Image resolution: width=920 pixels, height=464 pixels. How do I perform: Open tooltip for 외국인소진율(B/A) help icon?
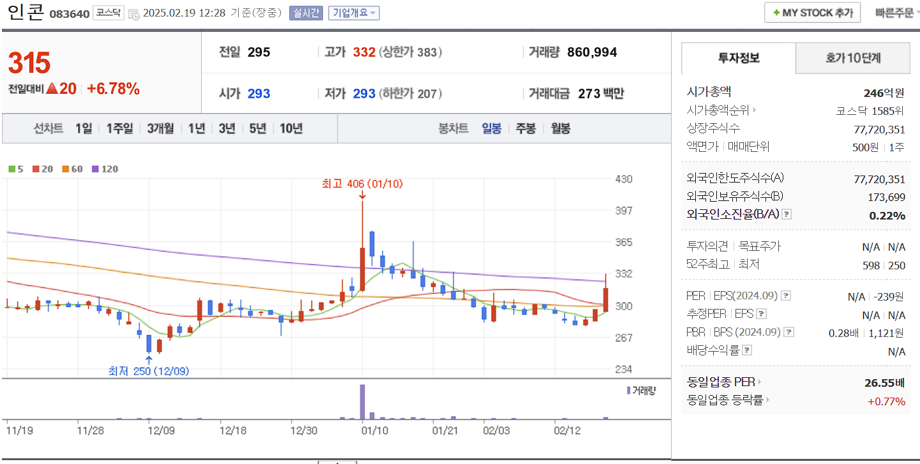787,216
